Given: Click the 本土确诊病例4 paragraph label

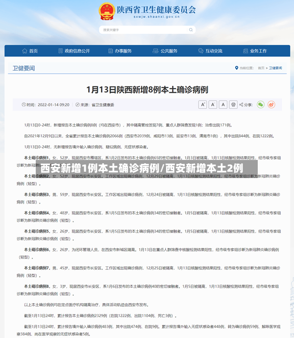Looking at the screenshot, I should (37, 213).
